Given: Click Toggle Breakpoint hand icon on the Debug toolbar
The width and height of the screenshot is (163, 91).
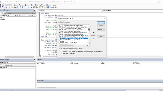Looking at the screenshot, I should tap(18, 15).
